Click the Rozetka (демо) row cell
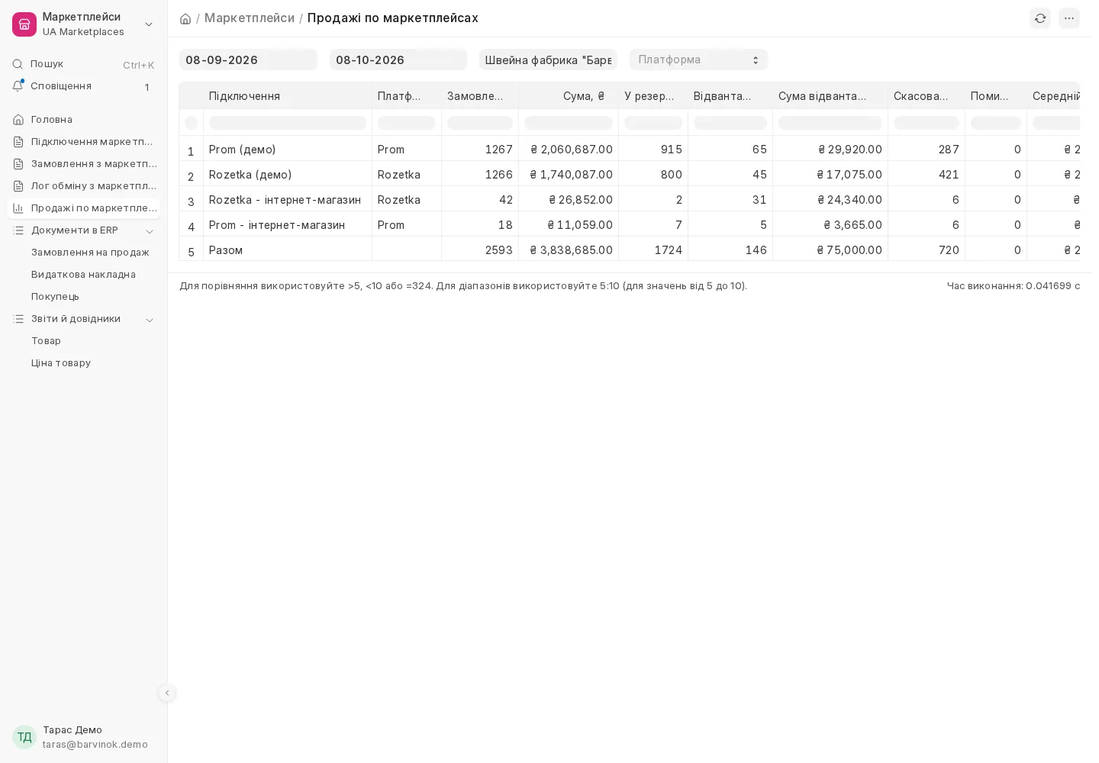The image size is (1099, 763). (288, 175)
